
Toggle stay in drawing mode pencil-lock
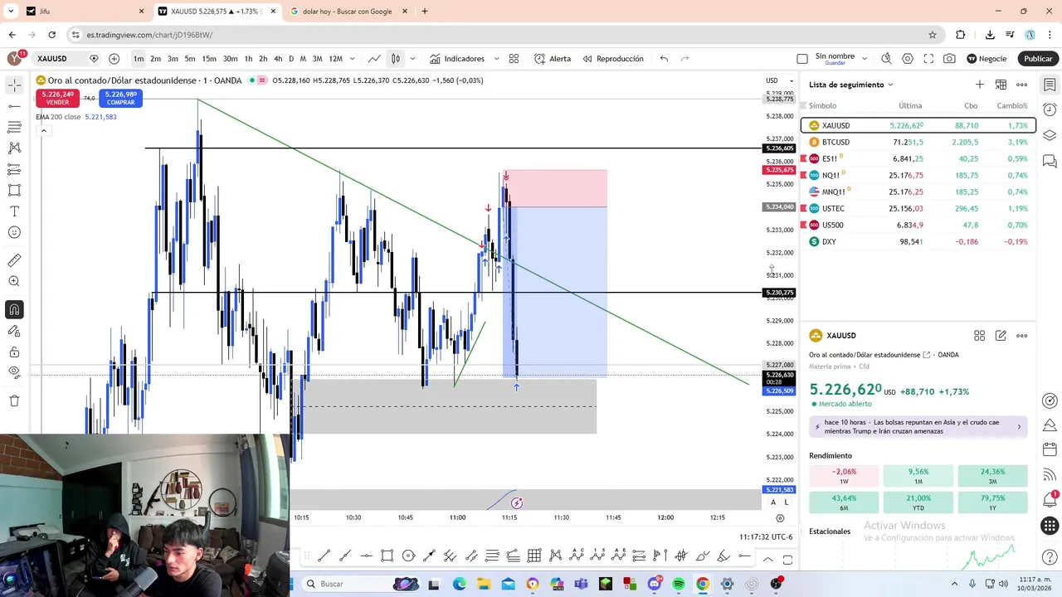coord(14,331)
